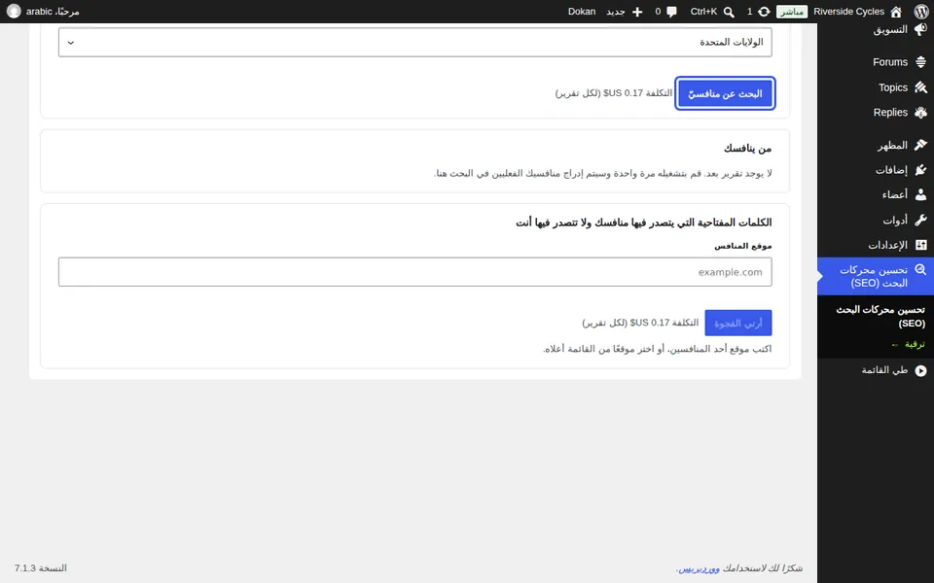Open the highlighted تحسين محركات البحث (SEO) menu
The height and width of the screenshot is (583, 934).
pyautogui.click(x=876, y=276)
